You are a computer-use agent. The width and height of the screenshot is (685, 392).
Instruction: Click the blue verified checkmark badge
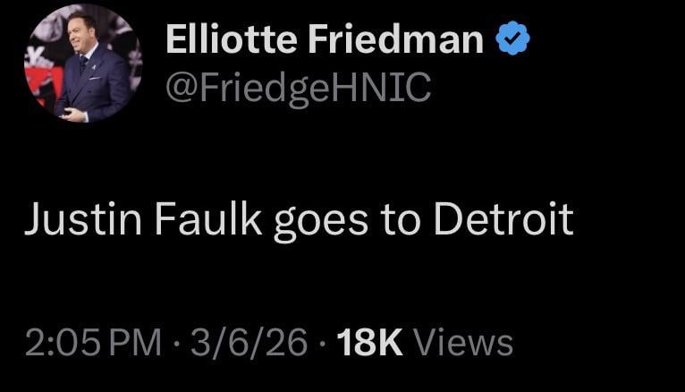click(x=512, y=38)
